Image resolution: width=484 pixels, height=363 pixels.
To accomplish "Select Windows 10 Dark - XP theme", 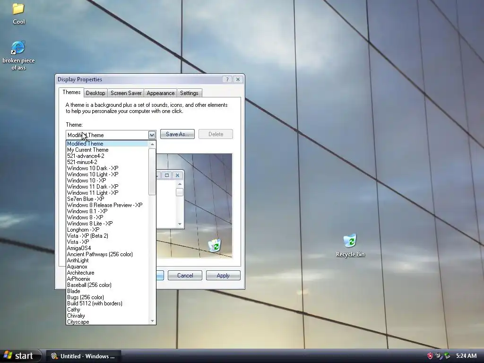I will (x=107, y=168).
